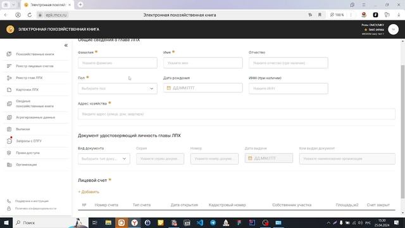Click the Номер document input field
This screenshot has height=228, width=405.
(x=215, y=159)
